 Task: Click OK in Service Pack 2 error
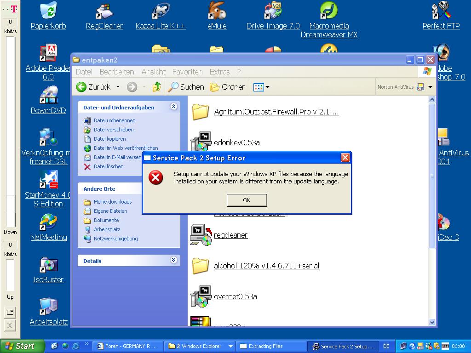coord(247,200)
